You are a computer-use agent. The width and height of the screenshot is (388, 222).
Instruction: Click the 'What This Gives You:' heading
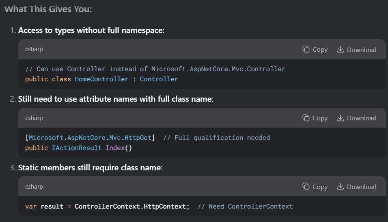(x=48, y=9)
